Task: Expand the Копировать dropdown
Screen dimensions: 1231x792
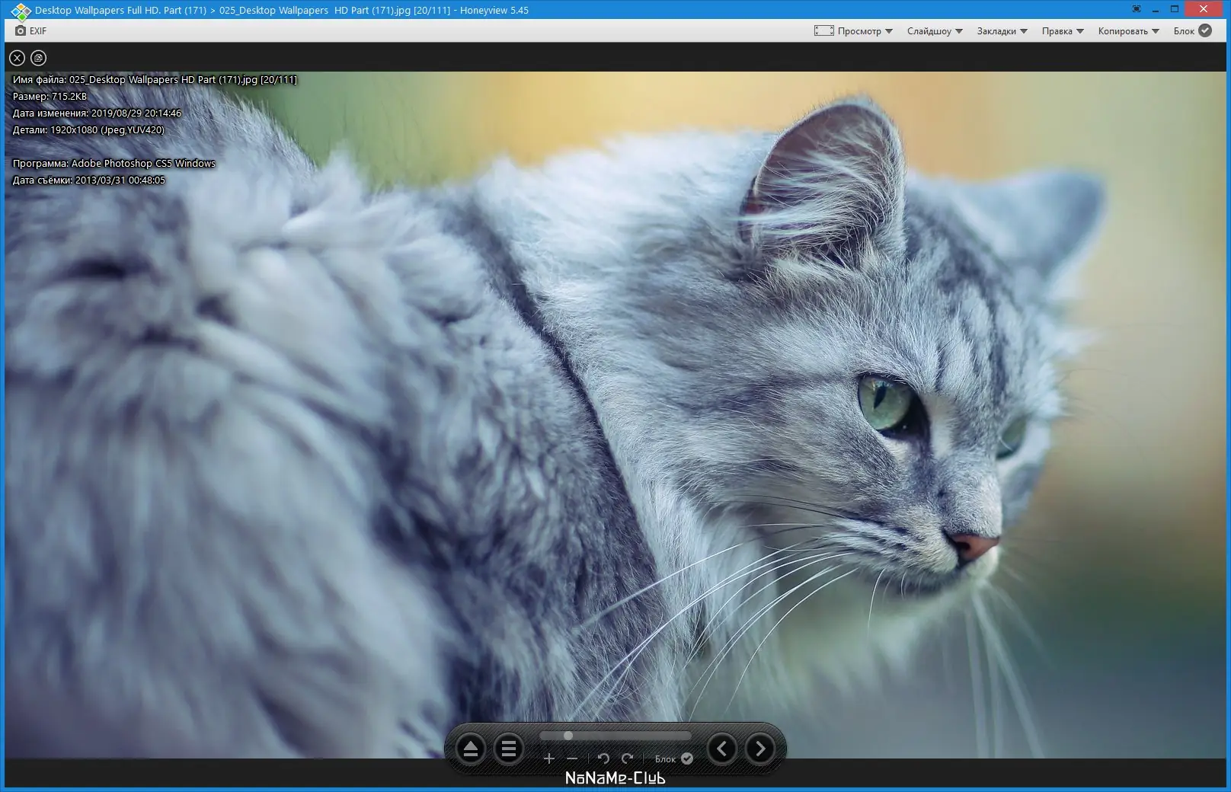Action: pyautogui.click(x=1128, y=31)
